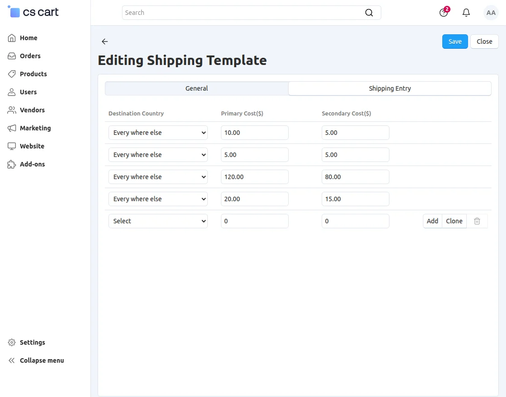Viewport: 506px width, 397px height.
Task: Open the AA user avatar menu
Action: point(491,13)
